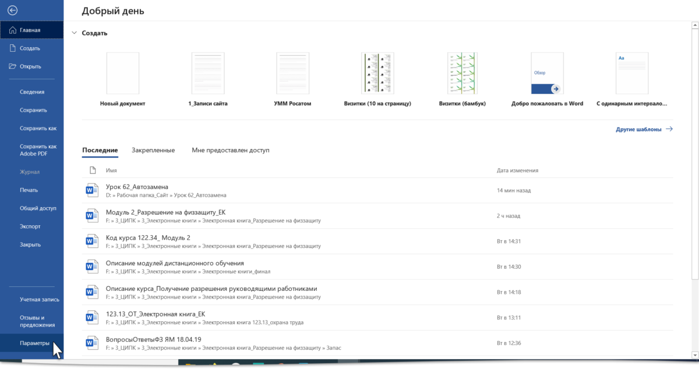Open the Добро пожаловать в Word template
Image resolution: width=699 pixels, height=373 pixels.
pos(547,73)
